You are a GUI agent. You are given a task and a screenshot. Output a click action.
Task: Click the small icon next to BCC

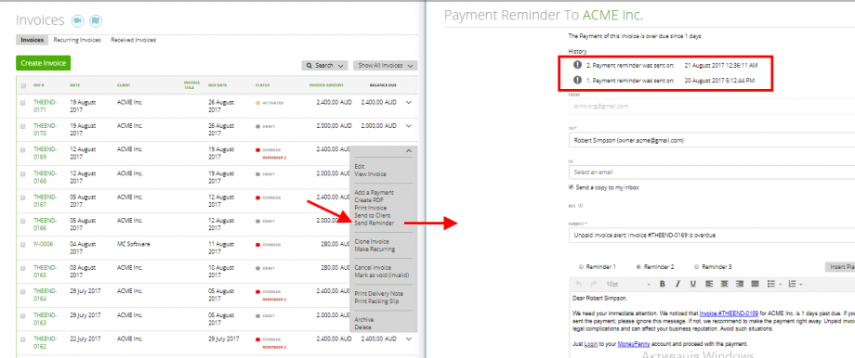coord(581,206)
